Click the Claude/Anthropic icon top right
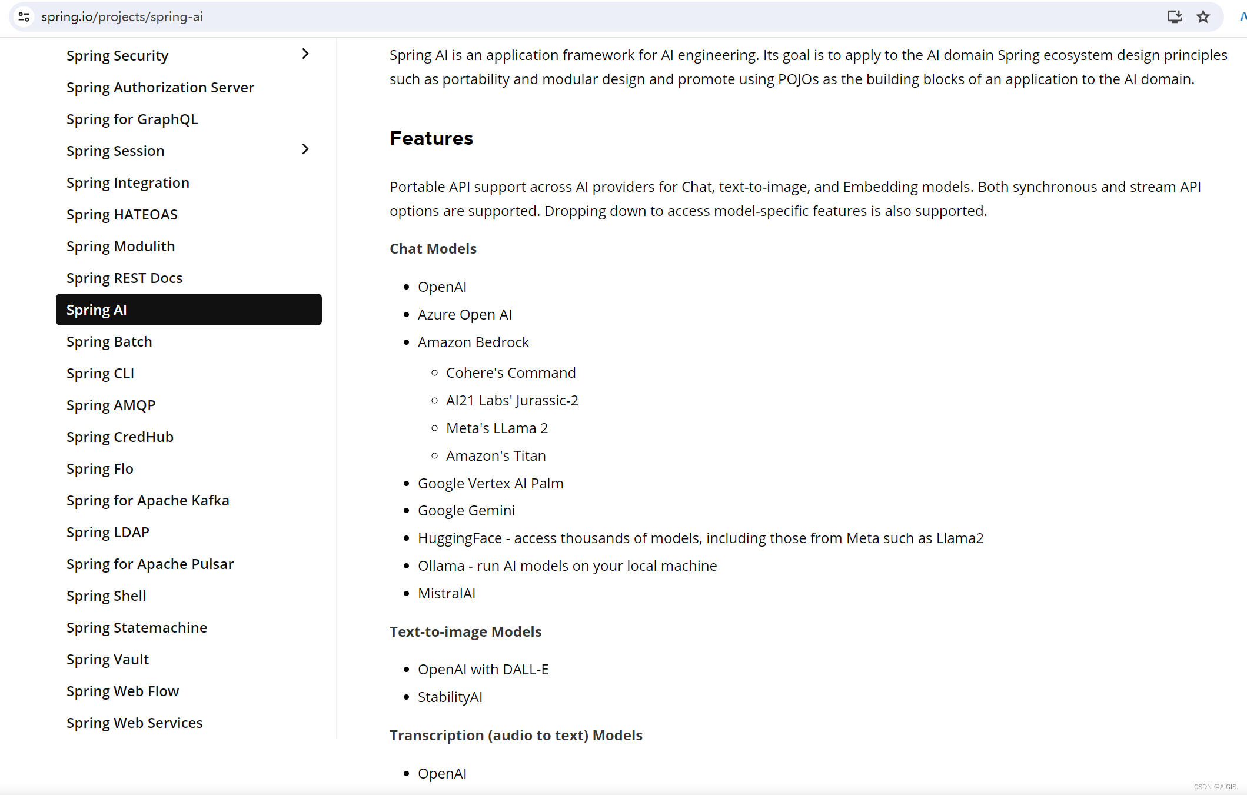1247x795 pixels. (x=1242, y=16)
